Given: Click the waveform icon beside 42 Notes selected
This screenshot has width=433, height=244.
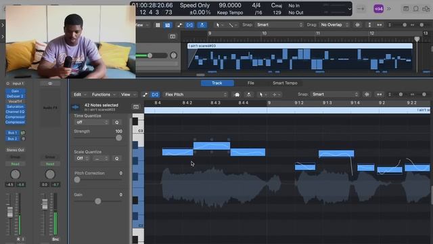Looking at the screenshot, I should [75, 107].
